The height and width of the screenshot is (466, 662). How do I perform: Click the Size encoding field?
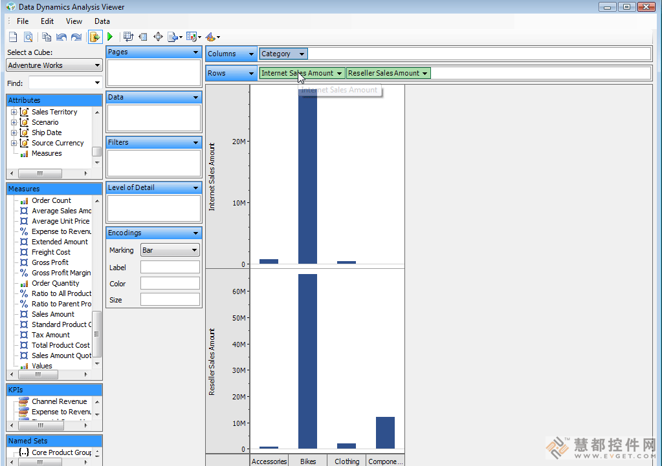click(x=170, y=299)
